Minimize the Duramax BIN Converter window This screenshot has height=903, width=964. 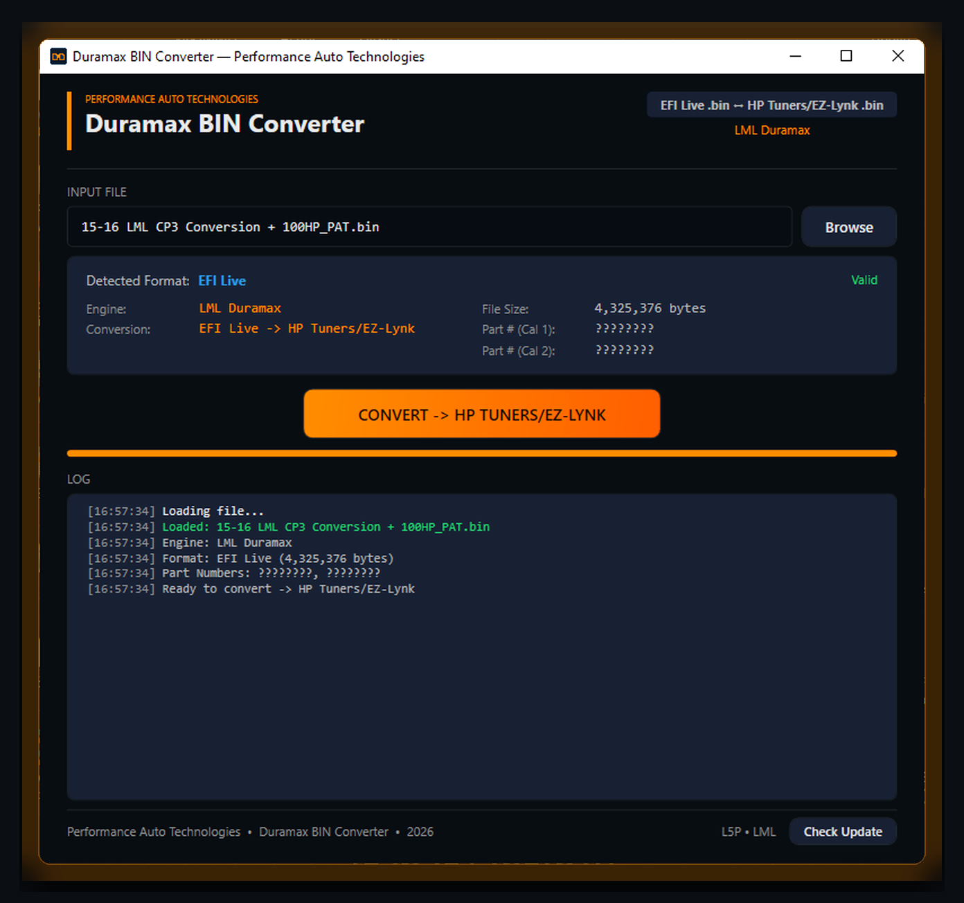[796, 56]
